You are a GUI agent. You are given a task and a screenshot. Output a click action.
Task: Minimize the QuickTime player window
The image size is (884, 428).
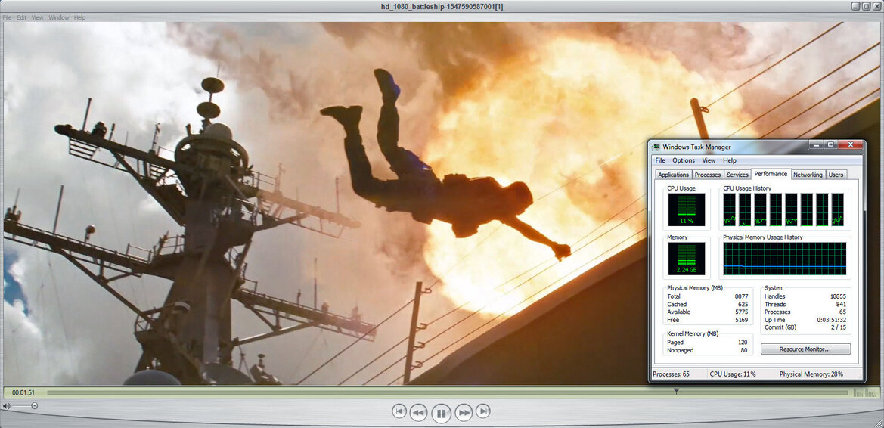coord(855,6)
